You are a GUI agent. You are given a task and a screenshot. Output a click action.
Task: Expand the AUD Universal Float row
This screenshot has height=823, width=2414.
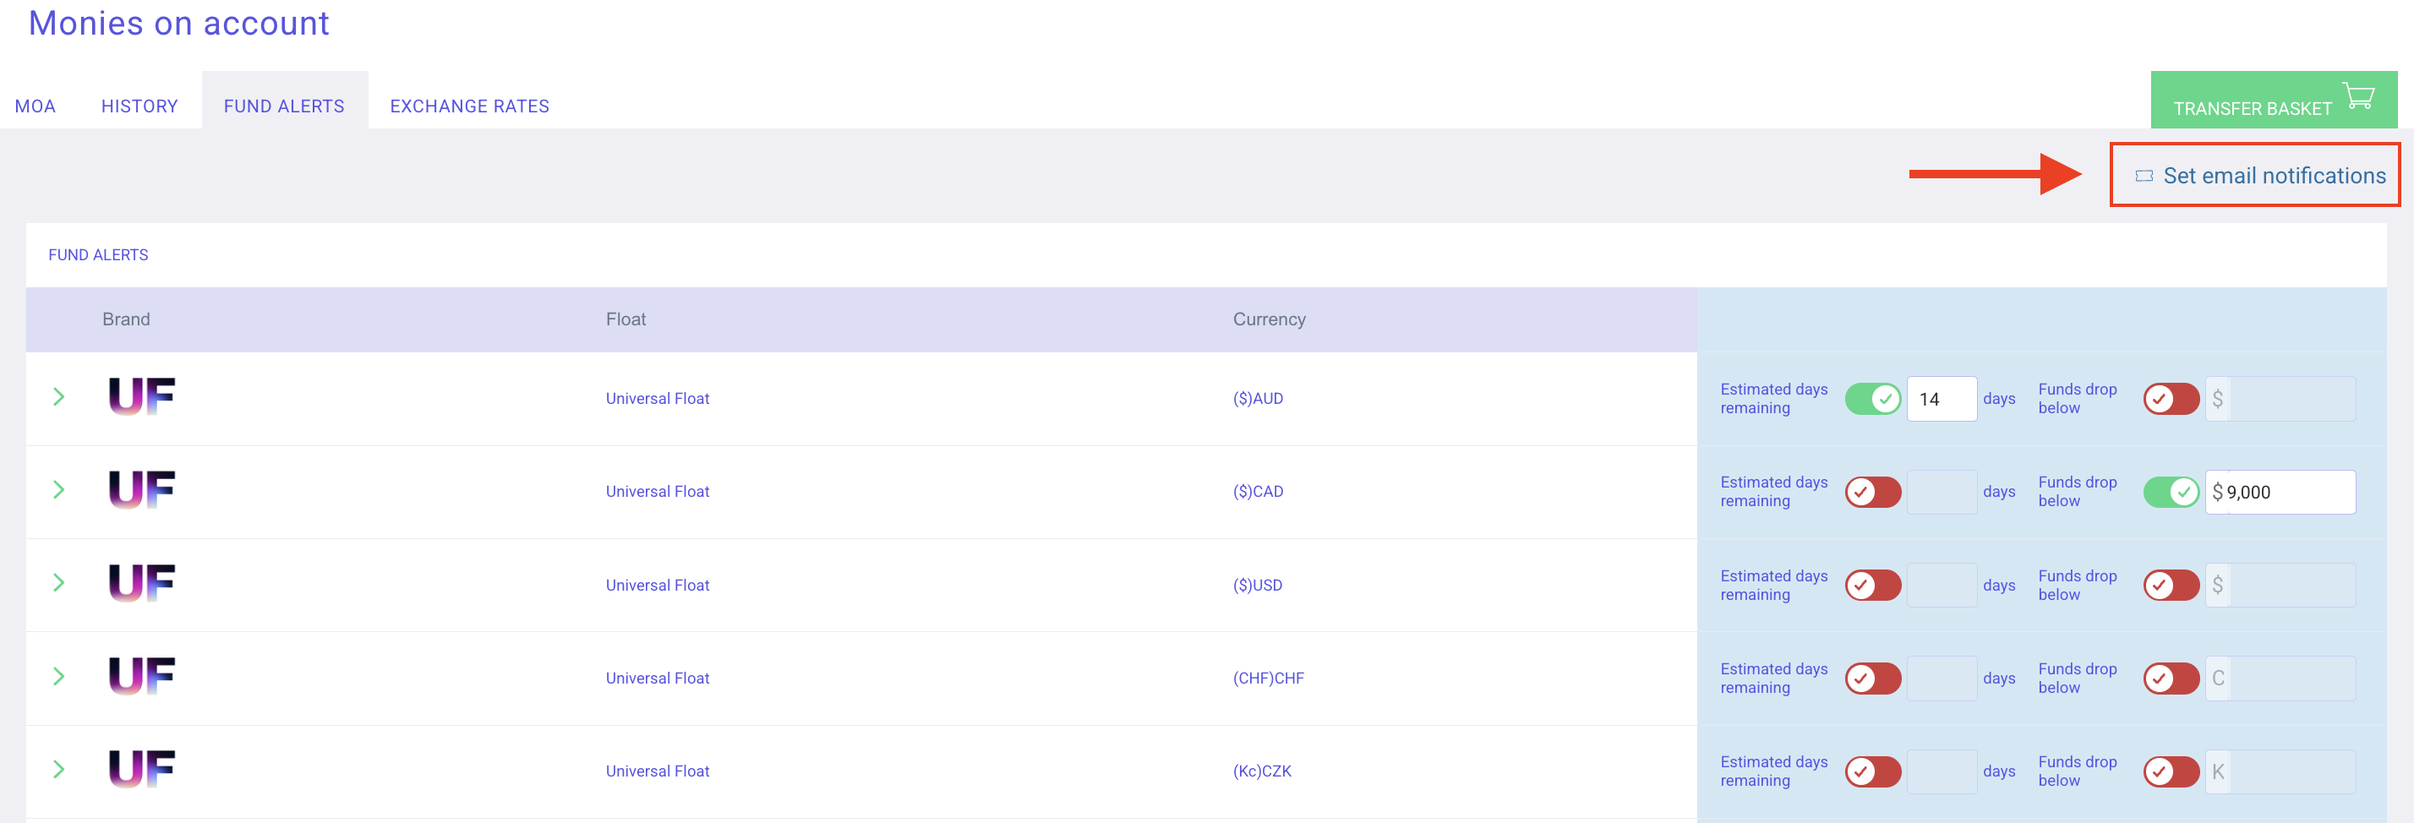(x=58, y=397)
